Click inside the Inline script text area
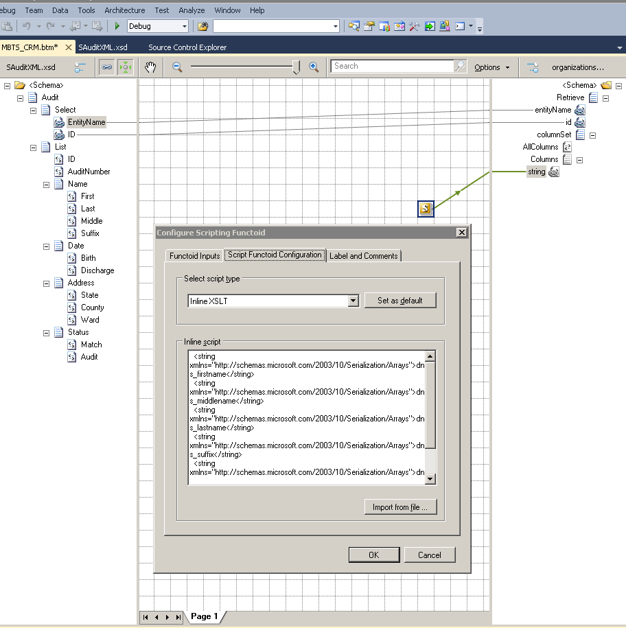 [306, 417]
